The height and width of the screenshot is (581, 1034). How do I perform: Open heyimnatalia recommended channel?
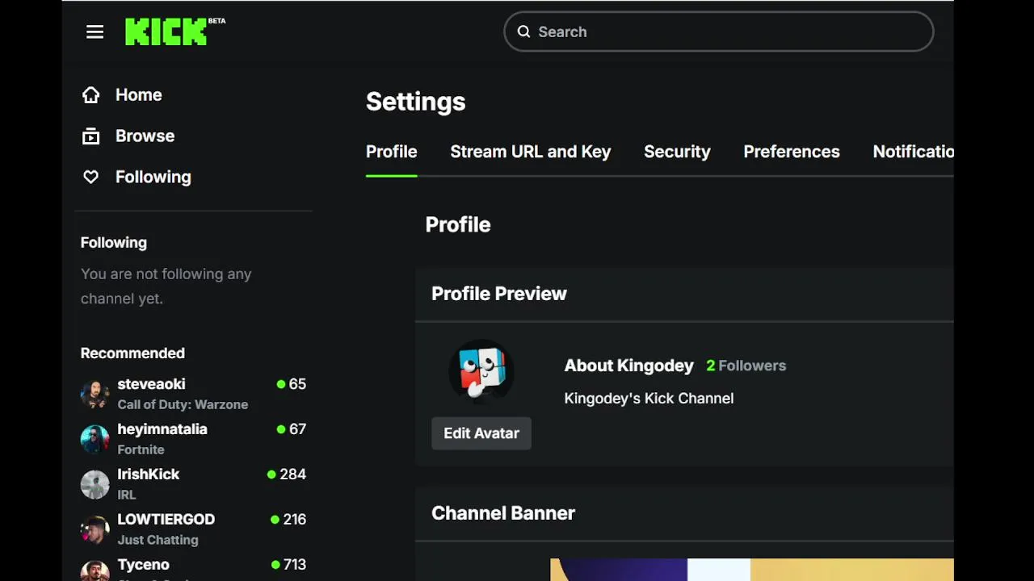click(x=193, y=439)
